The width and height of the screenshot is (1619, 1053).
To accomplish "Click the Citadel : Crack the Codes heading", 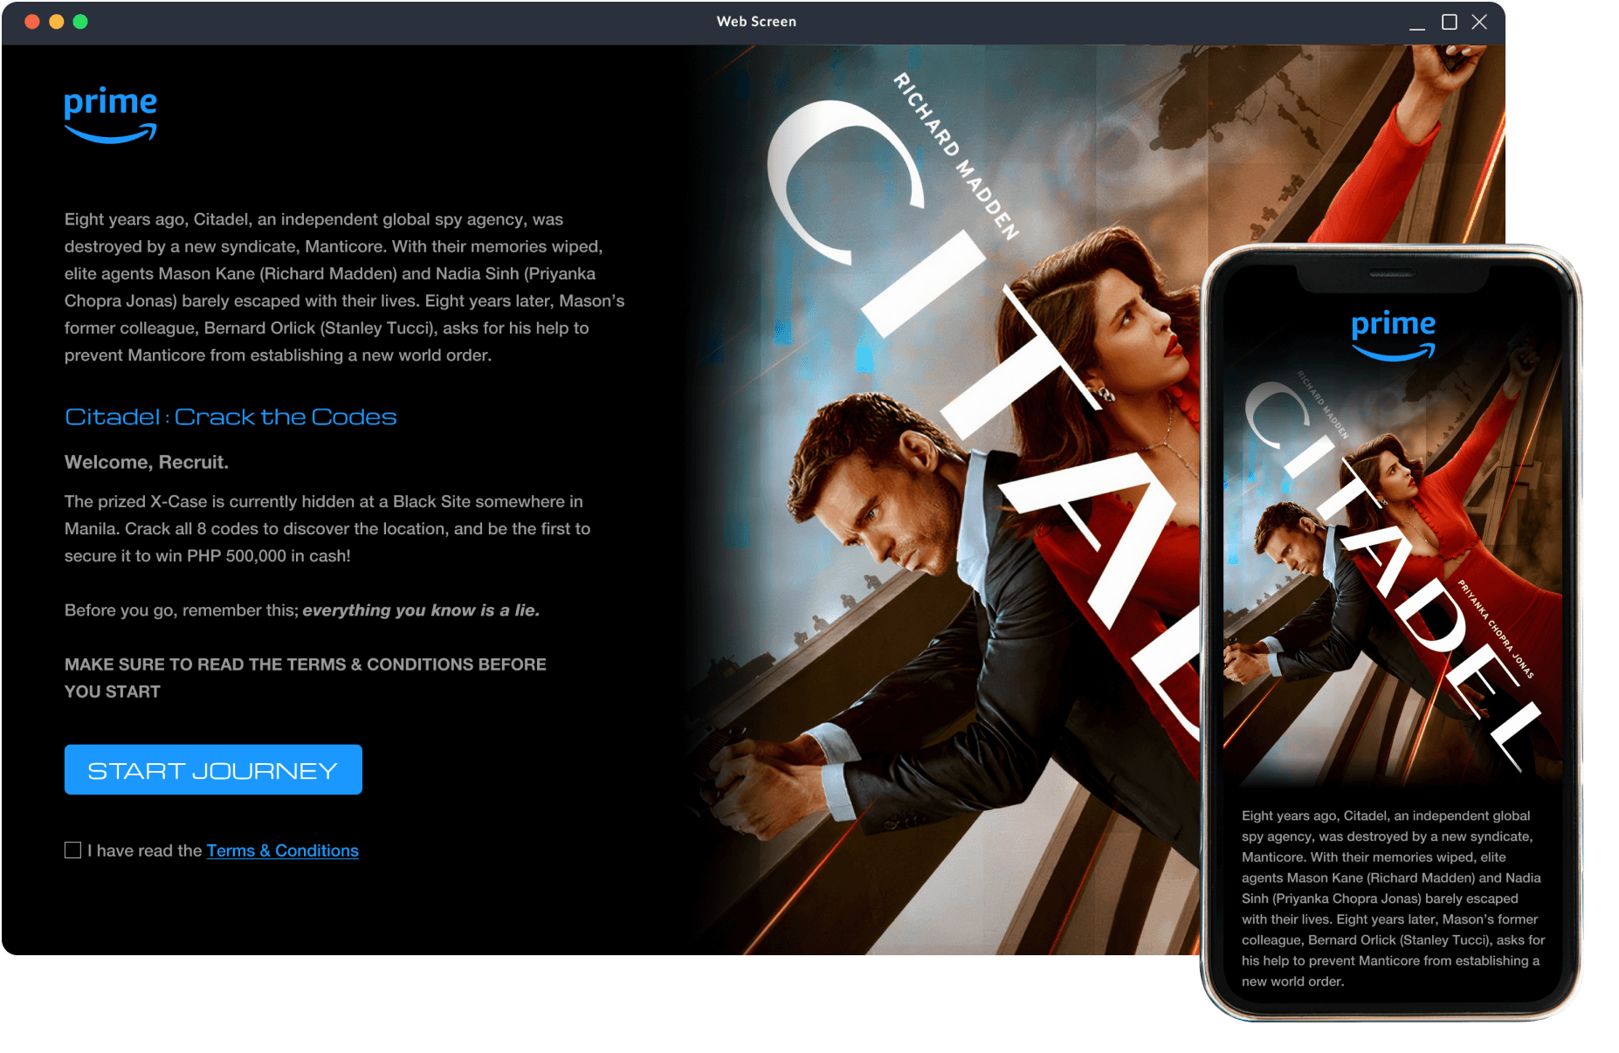I will pos(231,417).
